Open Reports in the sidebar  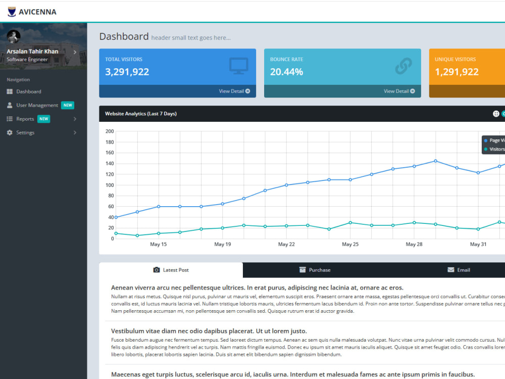pyautogui.click(x=25, y=119)
